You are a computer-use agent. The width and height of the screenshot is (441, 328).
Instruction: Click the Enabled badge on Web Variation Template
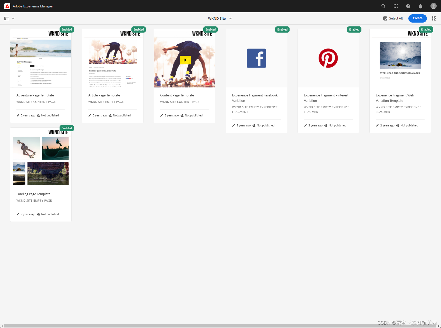(426, 29)
